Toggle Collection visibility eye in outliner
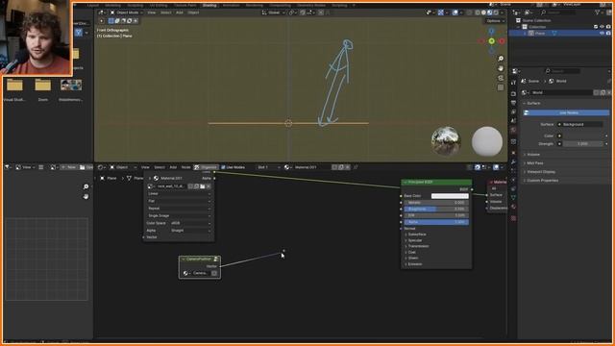615x346 pixels. click(603, 27)
